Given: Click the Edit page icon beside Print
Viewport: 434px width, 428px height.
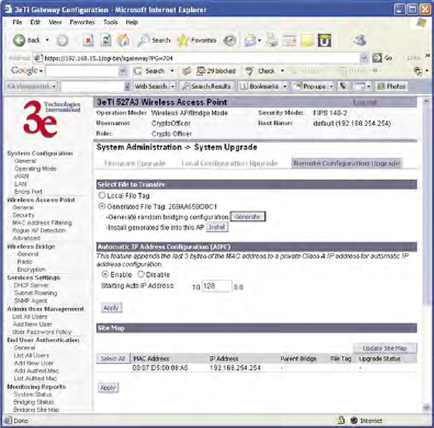Looking at the screenshot, I should point(289,41).
